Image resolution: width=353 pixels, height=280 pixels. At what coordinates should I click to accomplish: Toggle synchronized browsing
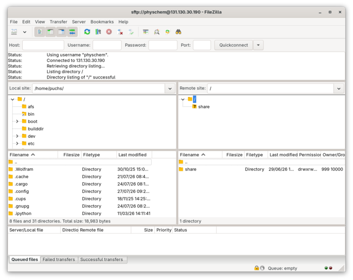[168, 32]
